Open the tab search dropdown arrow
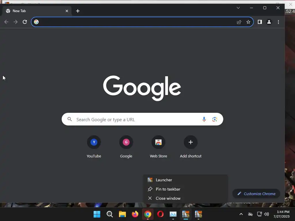 coord(238,8)
